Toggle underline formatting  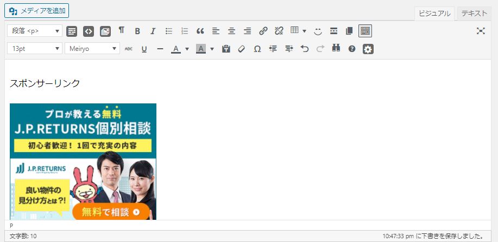144,49
